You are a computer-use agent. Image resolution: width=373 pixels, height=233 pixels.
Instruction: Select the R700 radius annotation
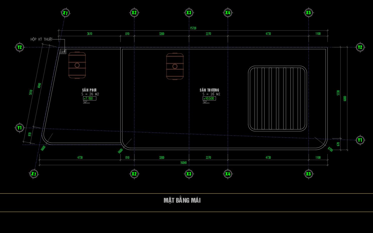point(330,149)
